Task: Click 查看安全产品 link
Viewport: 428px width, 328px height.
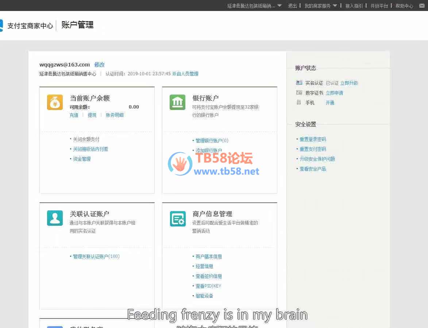Action: tap(313, 169)
